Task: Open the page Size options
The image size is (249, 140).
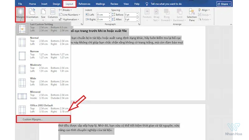Action: point(43,14)
